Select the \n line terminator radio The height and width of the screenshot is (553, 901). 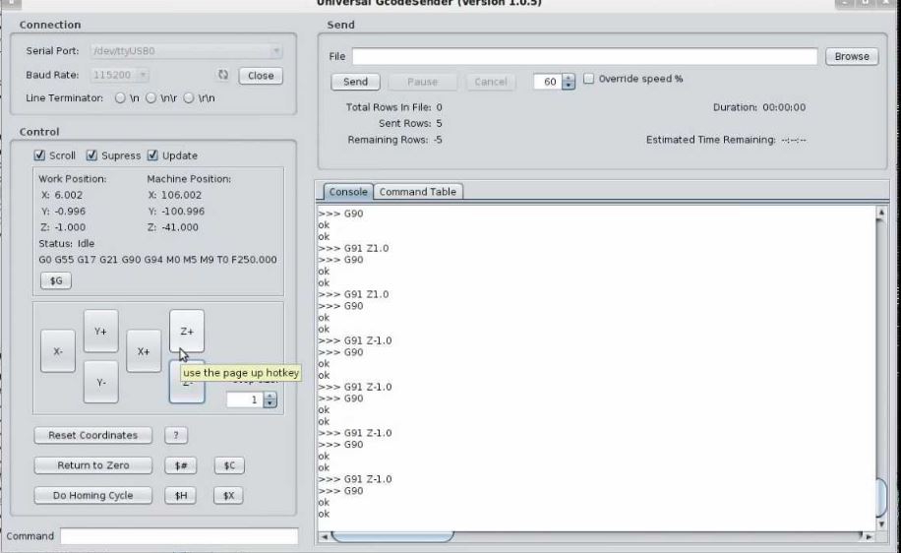(120, 97)
